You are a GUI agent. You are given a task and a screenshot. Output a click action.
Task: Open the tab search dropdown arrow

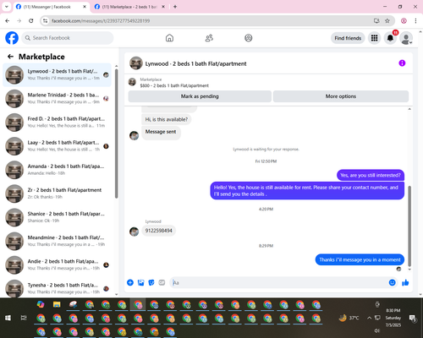pos(7,7)
